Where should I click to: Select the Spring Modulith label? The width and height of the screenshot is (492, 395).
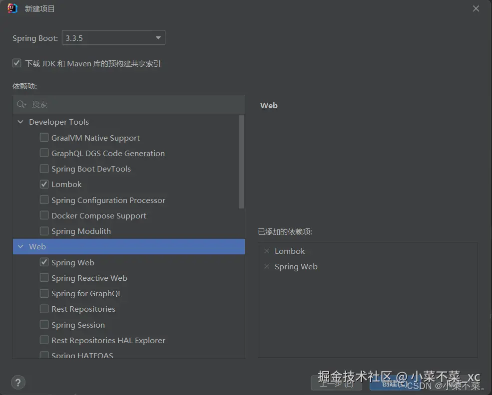[x=81, y=231]
